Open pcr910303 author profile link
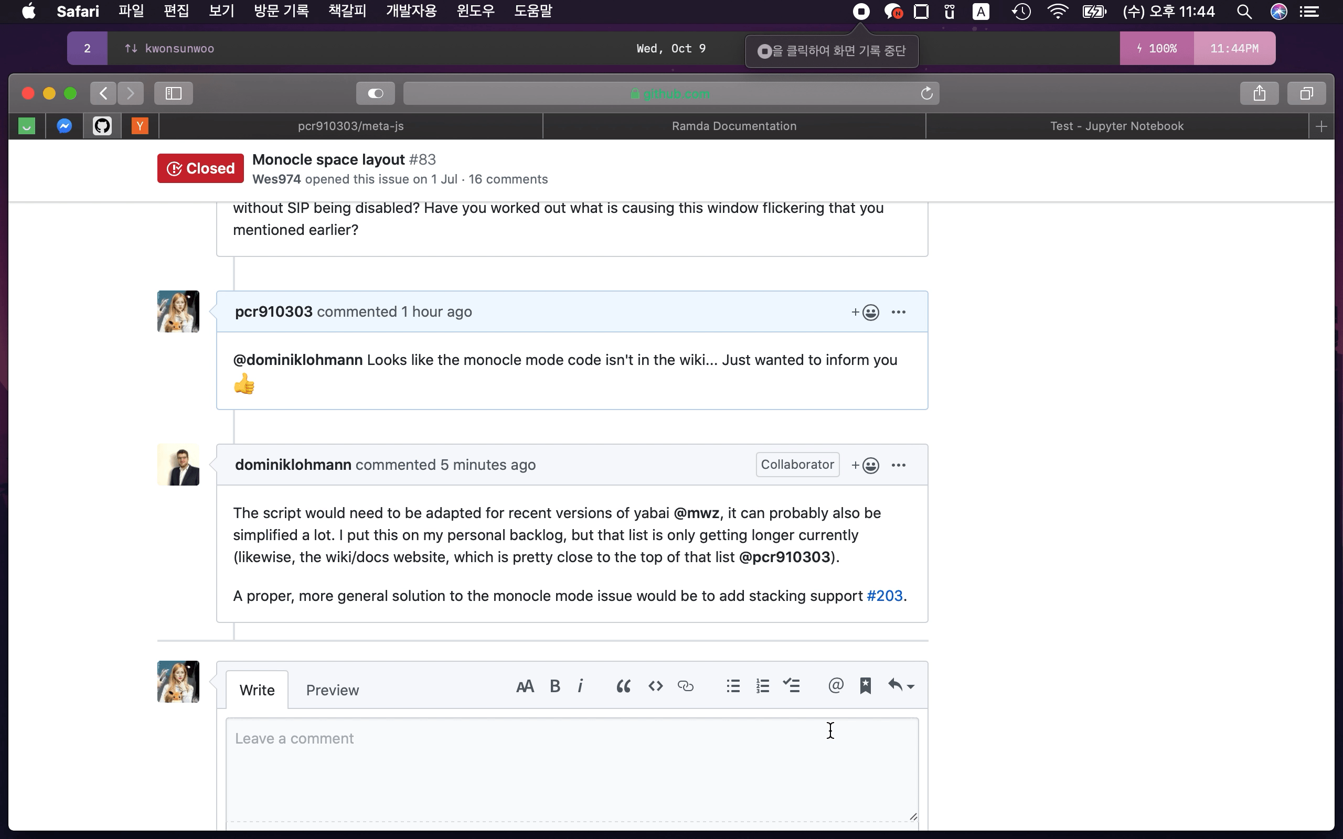This screenshot has height=839, width=1343. (274, 312)
